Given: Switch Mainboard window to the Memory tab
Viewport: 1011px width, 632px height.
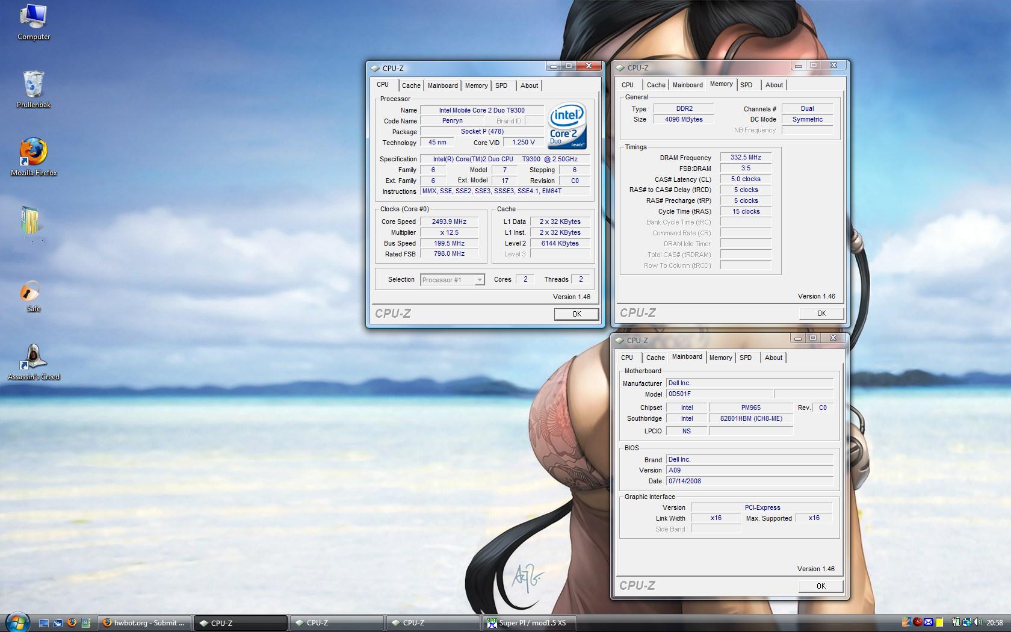Looking at the screenshot, I should [x=720, y=358].
